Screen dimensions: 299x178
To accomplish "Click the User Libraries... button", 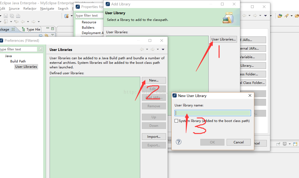I will [223, 39].
